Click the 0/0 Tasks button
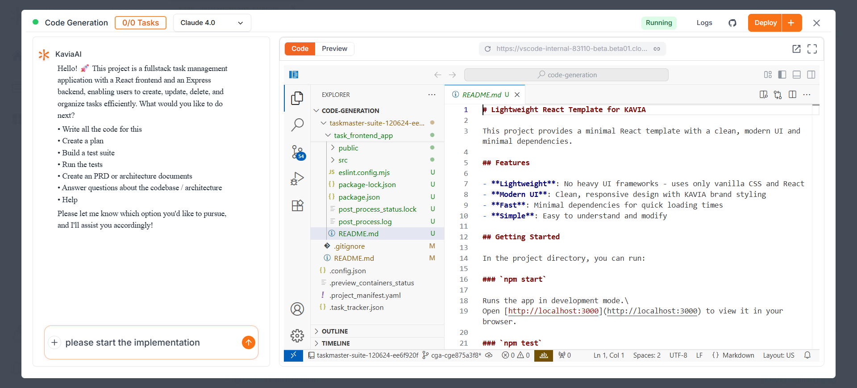 (141, 23)
